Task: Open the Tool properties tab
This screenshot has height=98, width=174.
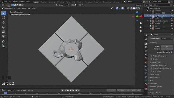Action: point(146,39)
